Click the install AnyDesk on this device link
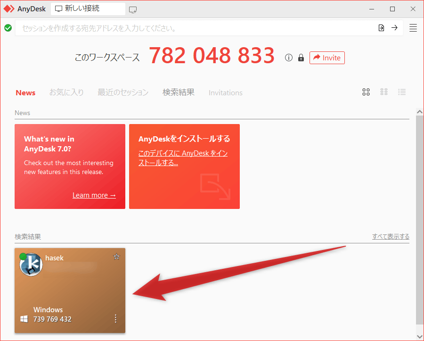The width and height of the screenshot is (424, 341). (x=183, y=158)
